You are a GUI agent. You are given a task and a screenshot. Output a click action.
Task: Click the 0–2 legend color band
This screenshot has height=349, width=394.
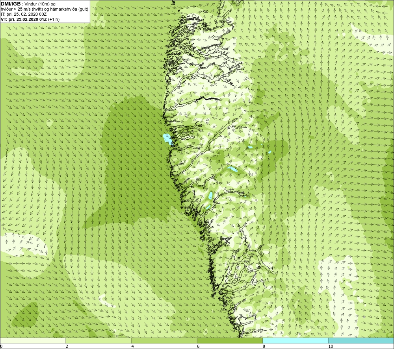[x=33, y=341]
